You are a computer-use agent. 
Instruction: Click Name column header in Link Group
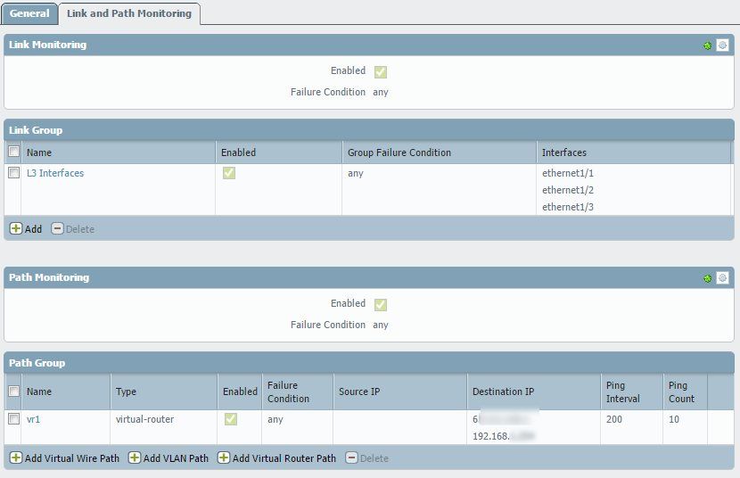point(118,152)
